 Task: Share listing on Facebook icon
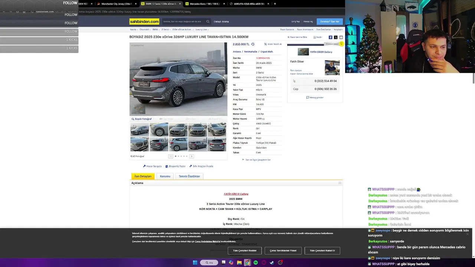[x=330, y=37]
